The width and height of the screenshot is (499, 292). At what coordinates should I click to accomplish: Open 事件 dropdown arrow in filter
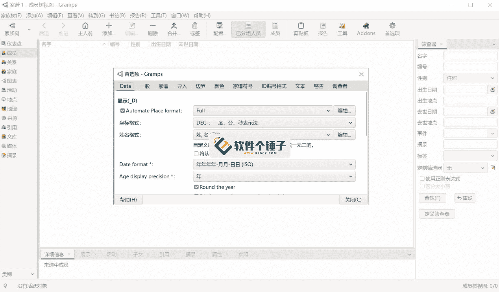(x=493, y=134)
